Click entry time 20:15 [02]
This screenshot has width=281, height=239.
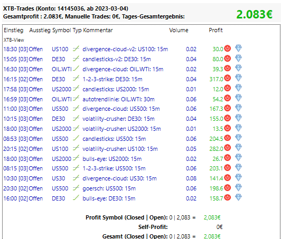(16, 149)
